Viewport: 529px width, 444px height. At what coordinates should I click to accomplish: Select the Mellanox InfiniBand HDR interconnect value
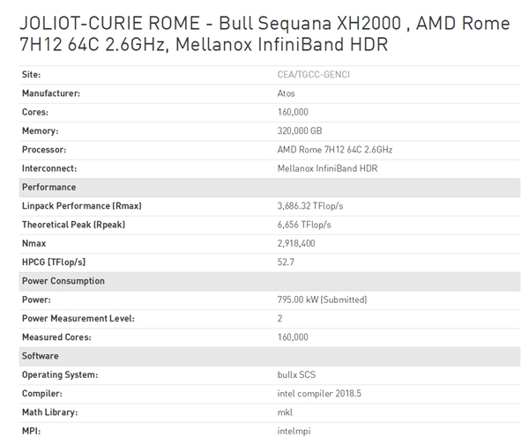(329, 168)
